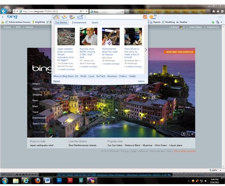Image resolution: width=225 pixels, height=186 pixels.
Task: Go back with the browser Back arrow
Action: click(x=4, y=11)
